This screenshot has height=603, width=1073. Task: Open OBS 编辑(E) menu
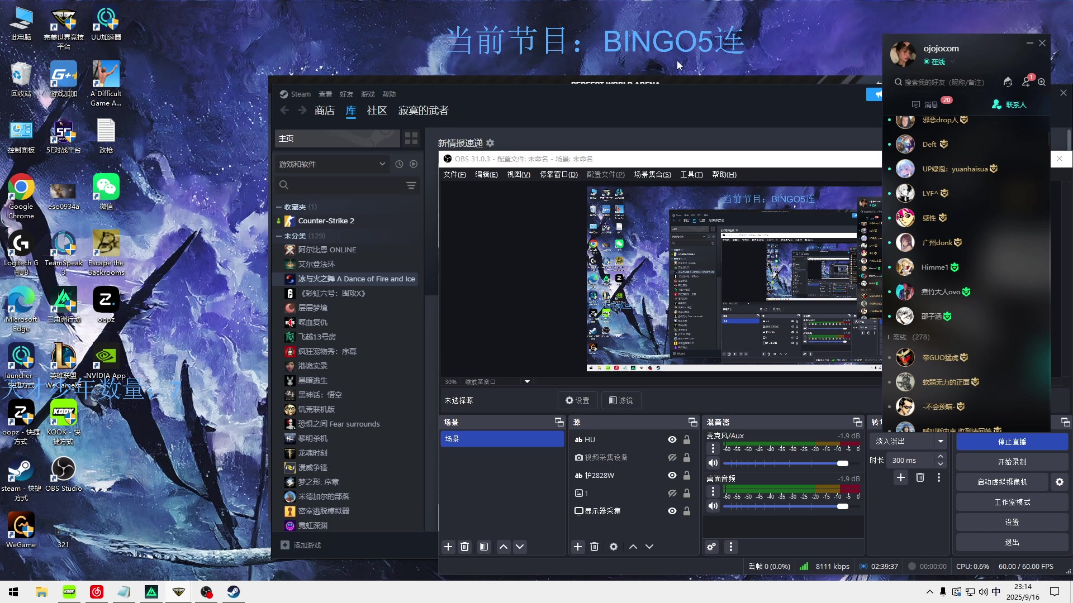point(486,174)
